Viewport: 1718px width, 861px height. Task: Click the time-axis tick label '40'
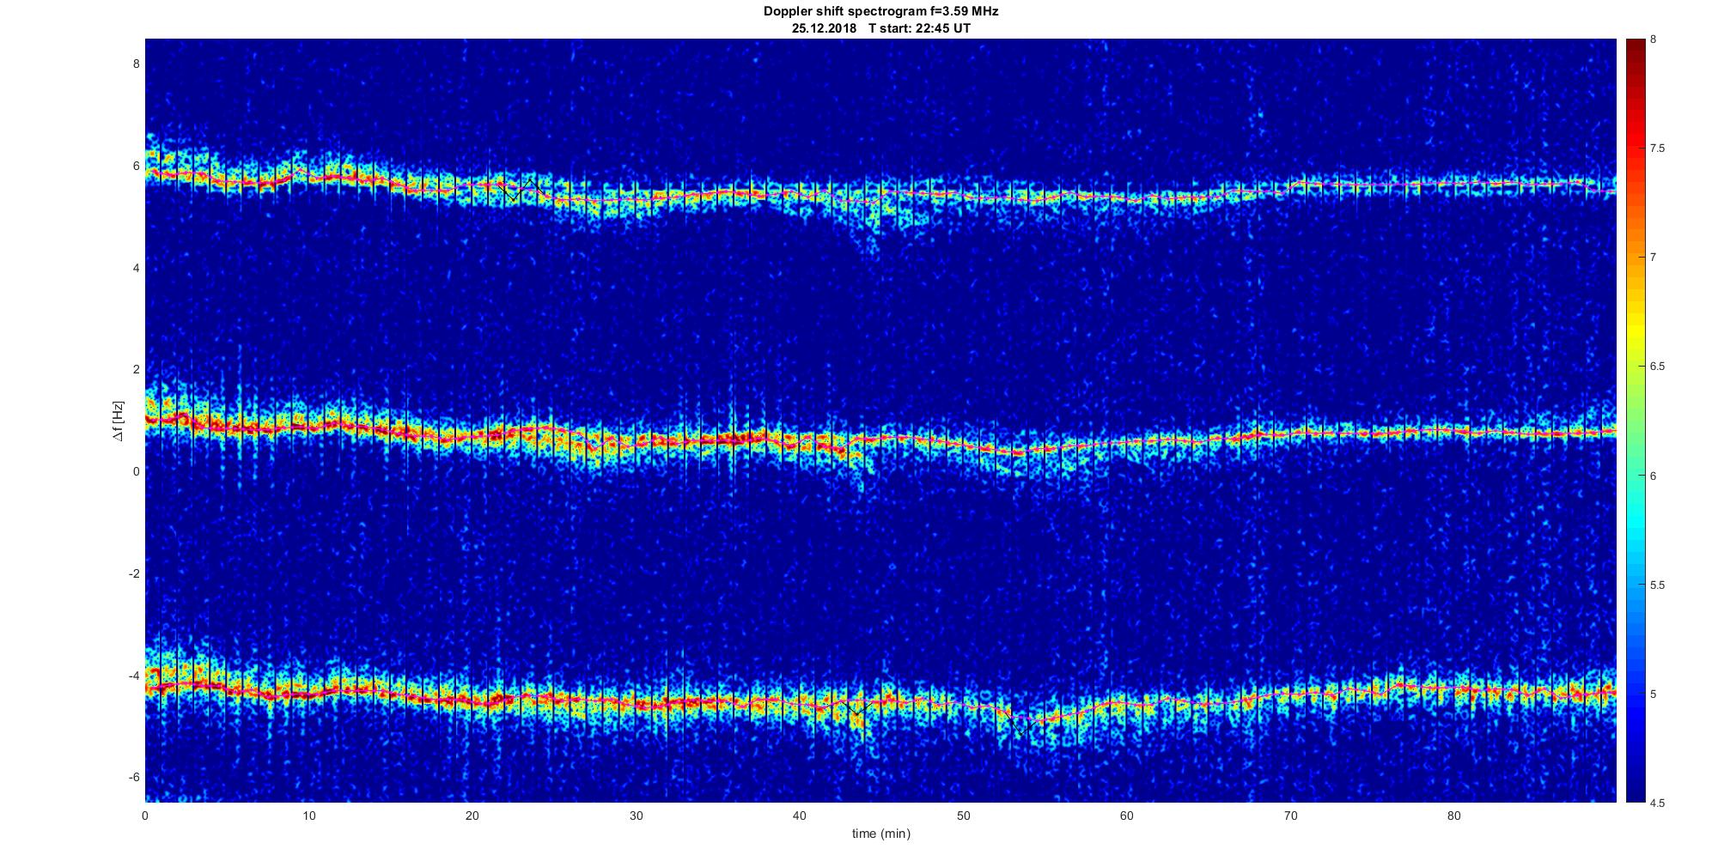(x=800, y=816)
